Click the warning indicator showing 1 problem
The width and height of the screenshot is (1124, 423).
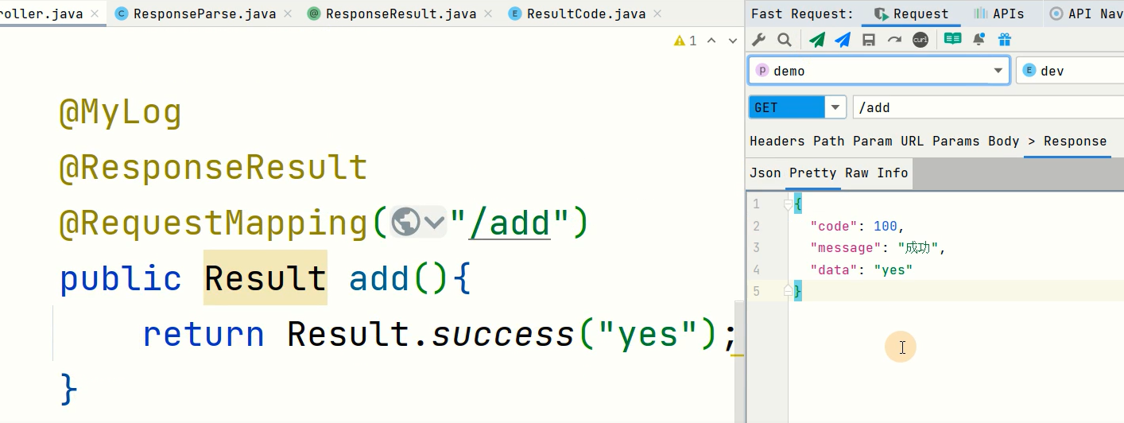point(685,41)
